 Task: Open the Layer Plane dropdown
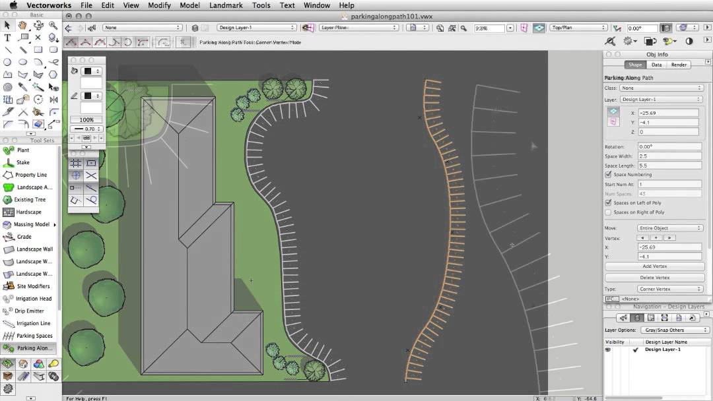358,28
